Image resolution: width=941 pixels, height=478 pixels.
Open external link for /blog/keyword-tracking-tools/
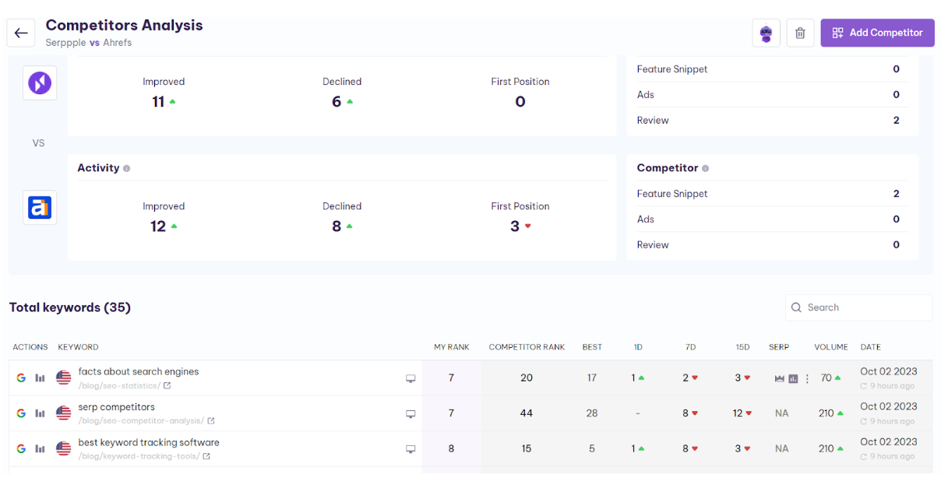(206, 456)
